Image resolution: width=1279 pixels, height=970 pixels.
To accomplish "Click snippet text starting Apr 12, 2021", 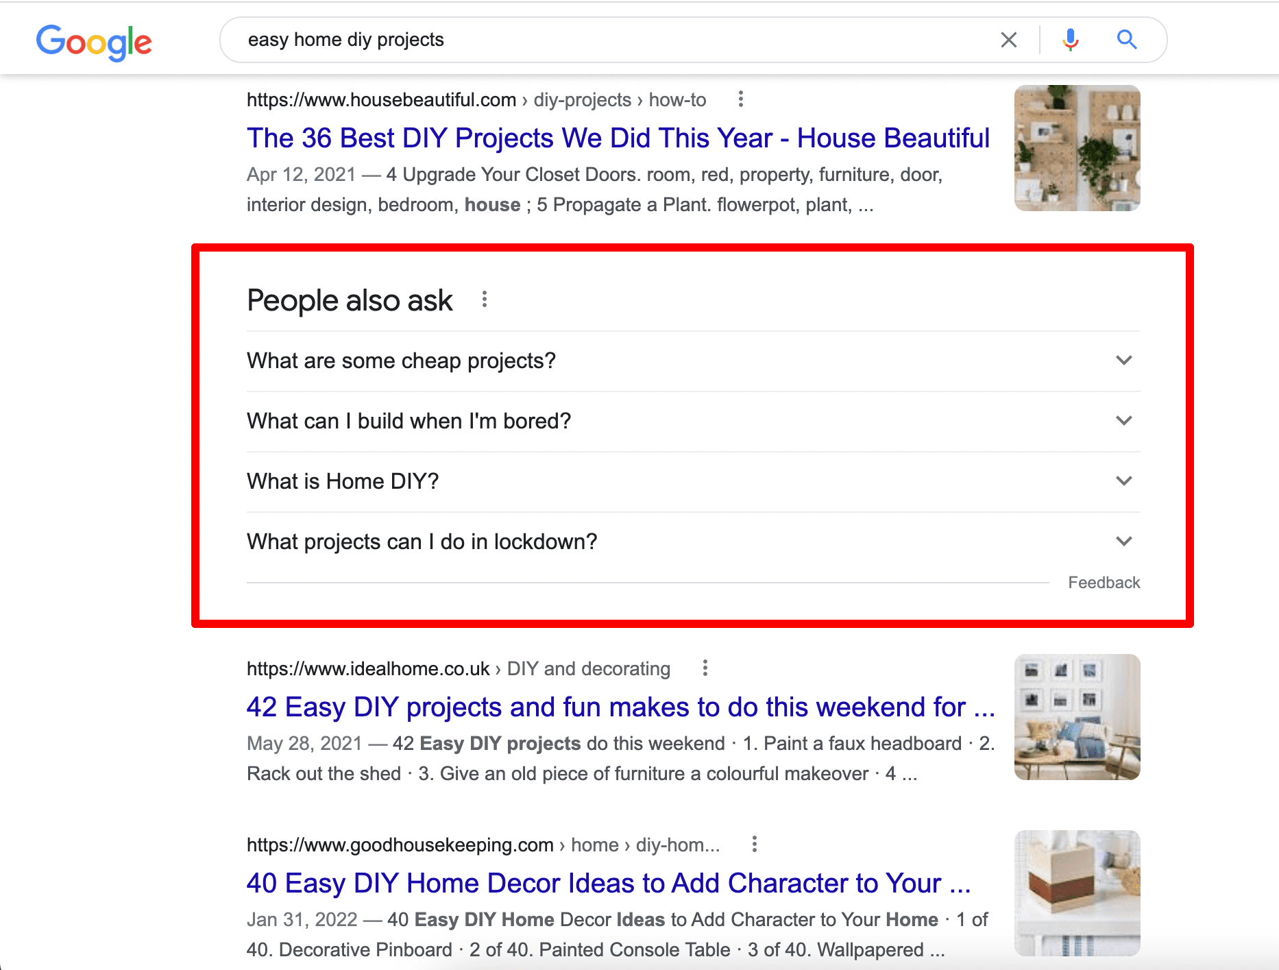I will pos(595,190).
